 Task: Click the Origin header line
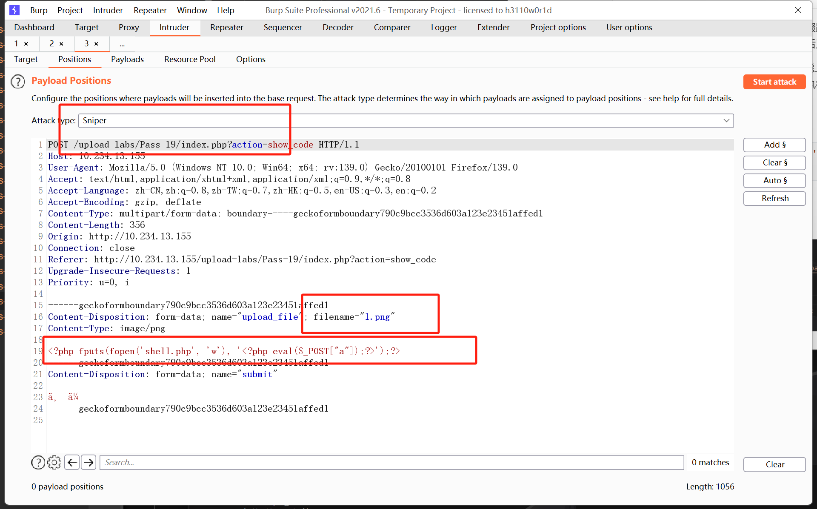point(119,237)
